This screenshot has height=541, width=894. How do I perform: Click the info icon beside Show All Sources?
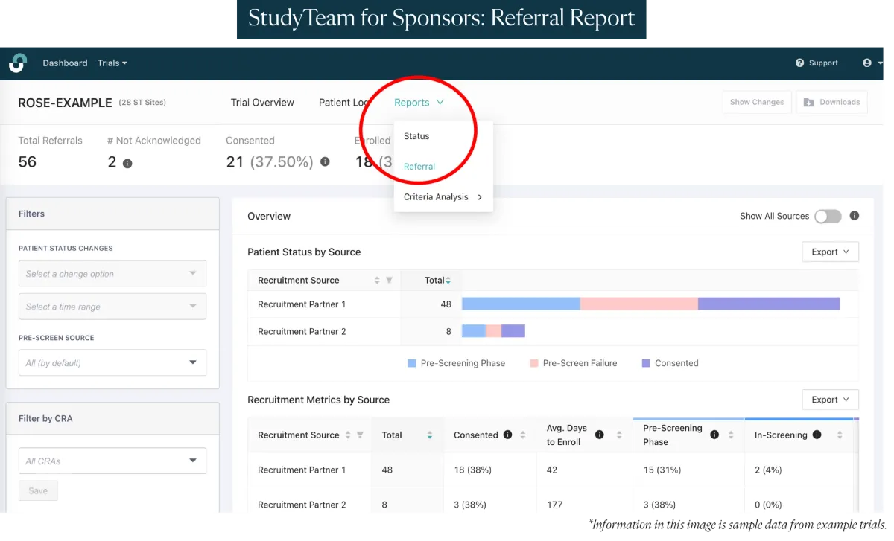(x=854, y=216)
